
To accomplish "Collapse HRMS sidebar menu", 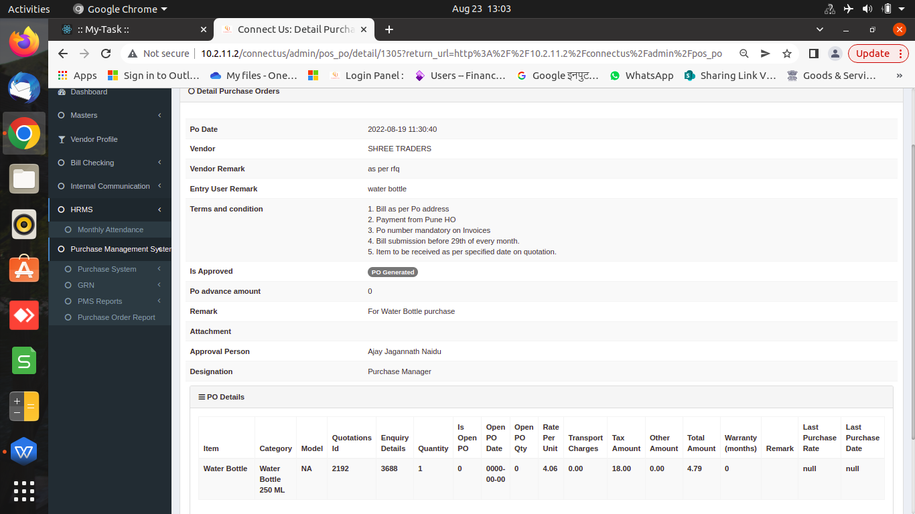I will pos(110,209).
